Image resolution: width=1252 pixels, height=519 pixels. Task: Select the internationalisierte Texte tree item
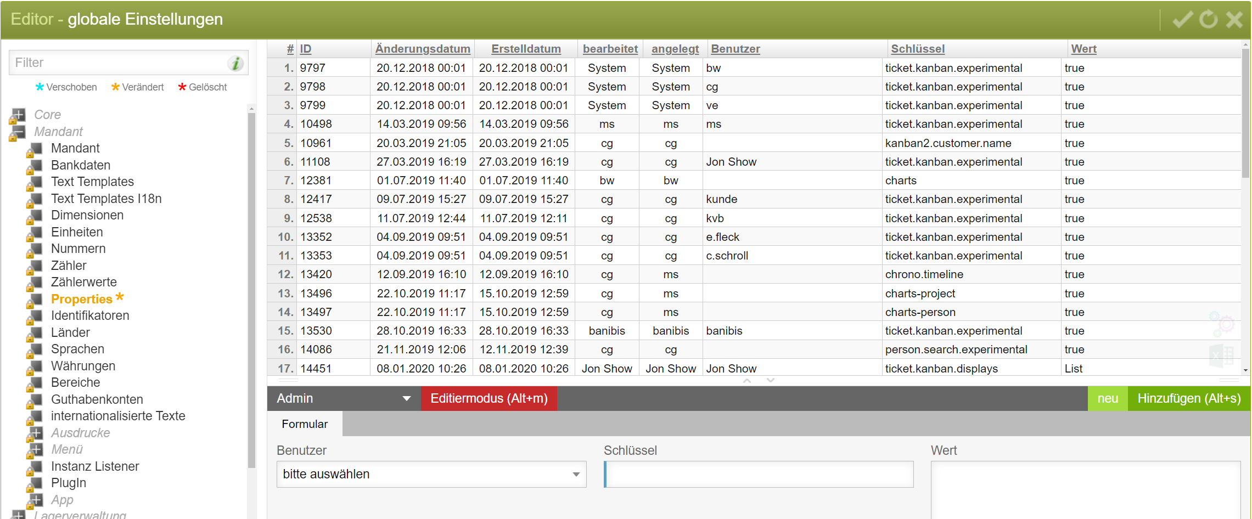coord(118,416)
